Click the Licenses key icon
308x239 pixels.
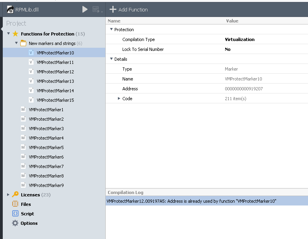point(15,194)
